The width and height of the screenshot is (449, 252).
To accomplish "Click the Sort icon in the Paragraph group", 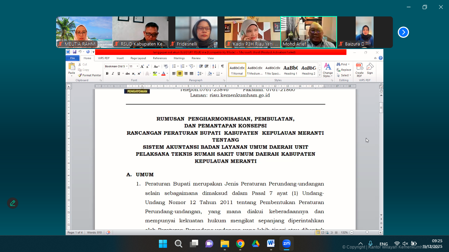I will 214,66.
